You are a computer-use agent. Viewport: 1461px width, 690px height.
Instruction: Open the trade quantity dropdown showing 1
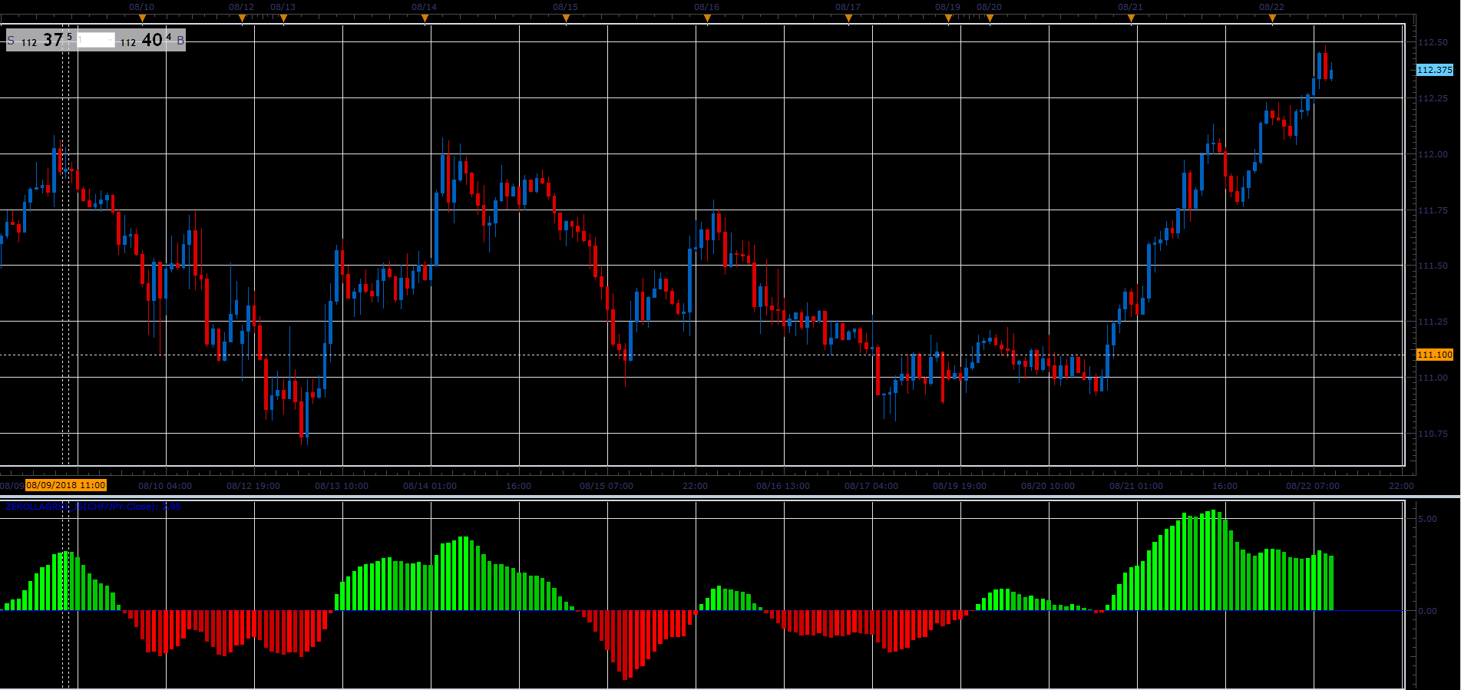96,40
